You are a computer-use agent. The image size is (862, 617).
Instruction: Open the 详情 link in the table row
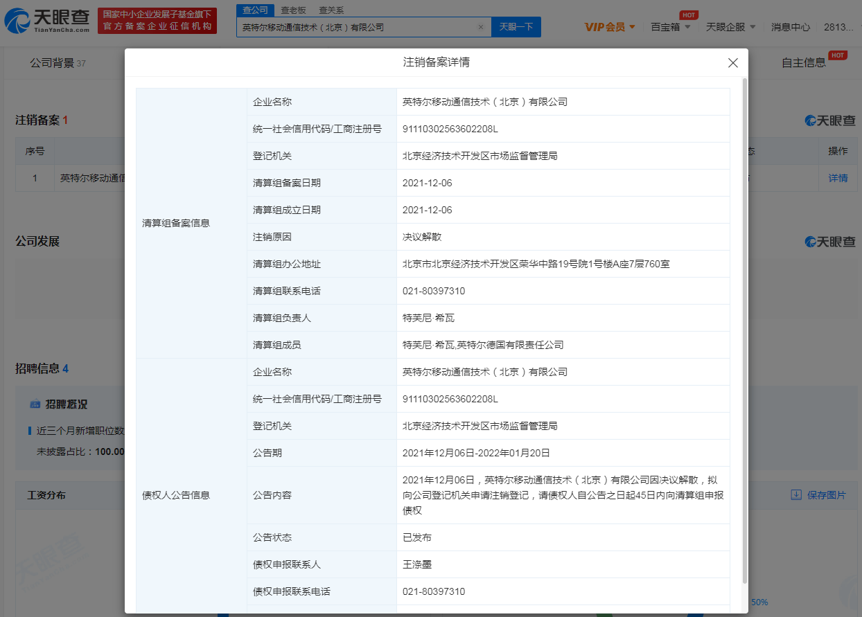pyautogui.click(x=837, y=178)
